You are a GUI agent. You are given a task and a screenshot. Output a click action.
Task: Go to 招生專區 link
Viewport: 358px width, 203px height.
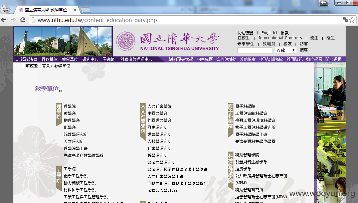click(x=205, y=59)
